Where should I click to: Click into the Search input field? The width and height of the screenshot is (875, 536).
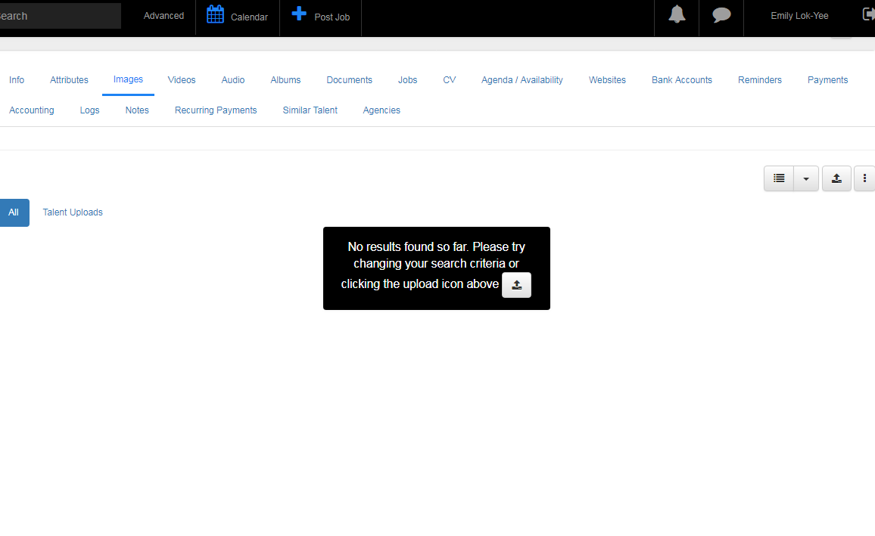[x=59, y=16]
